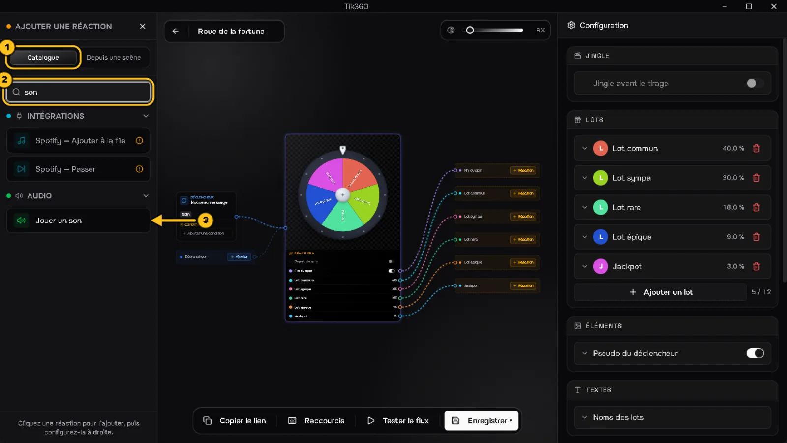787x443 pixels.
Task: Delete the Jackpot prize
Action: tap(757, 266)
